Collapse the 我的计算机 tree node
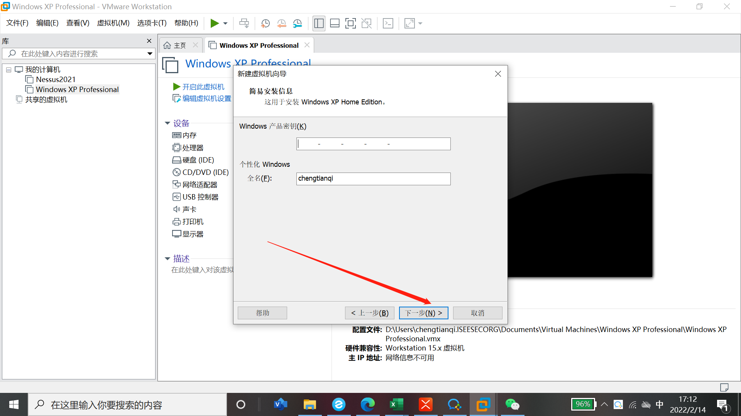Screen dimensions: 741x416 coord(8,70)
